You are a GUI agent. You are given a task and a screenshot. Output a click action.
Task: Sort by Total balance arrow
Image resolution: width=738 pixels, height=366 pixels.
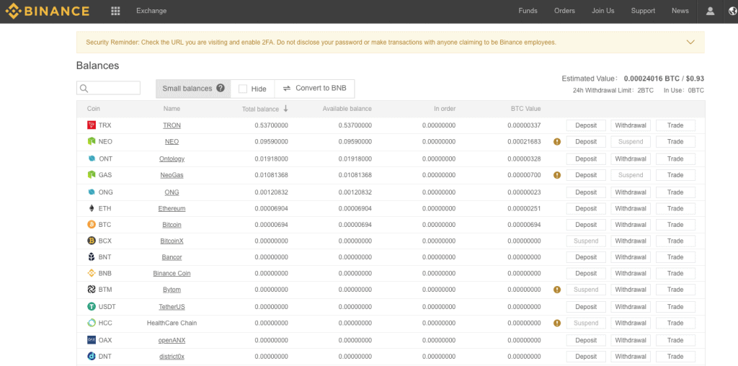pyautogui.click(x=285, y=109)
